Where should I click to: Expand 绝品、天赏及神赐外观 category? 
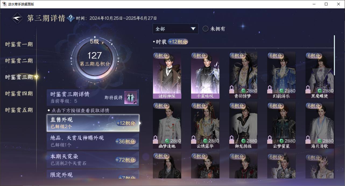tap(93, 141)
